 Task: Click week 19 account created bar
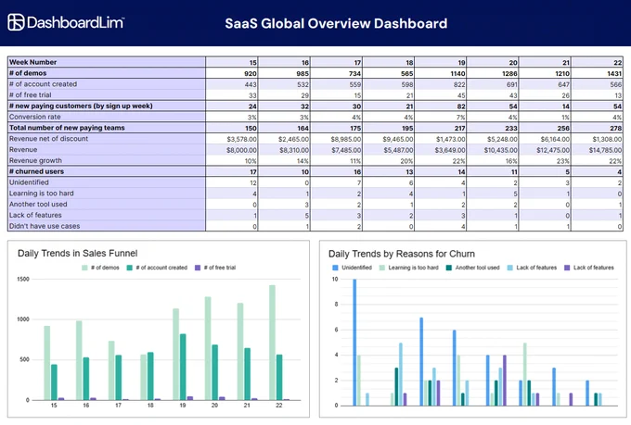click(x=183, y=368)
